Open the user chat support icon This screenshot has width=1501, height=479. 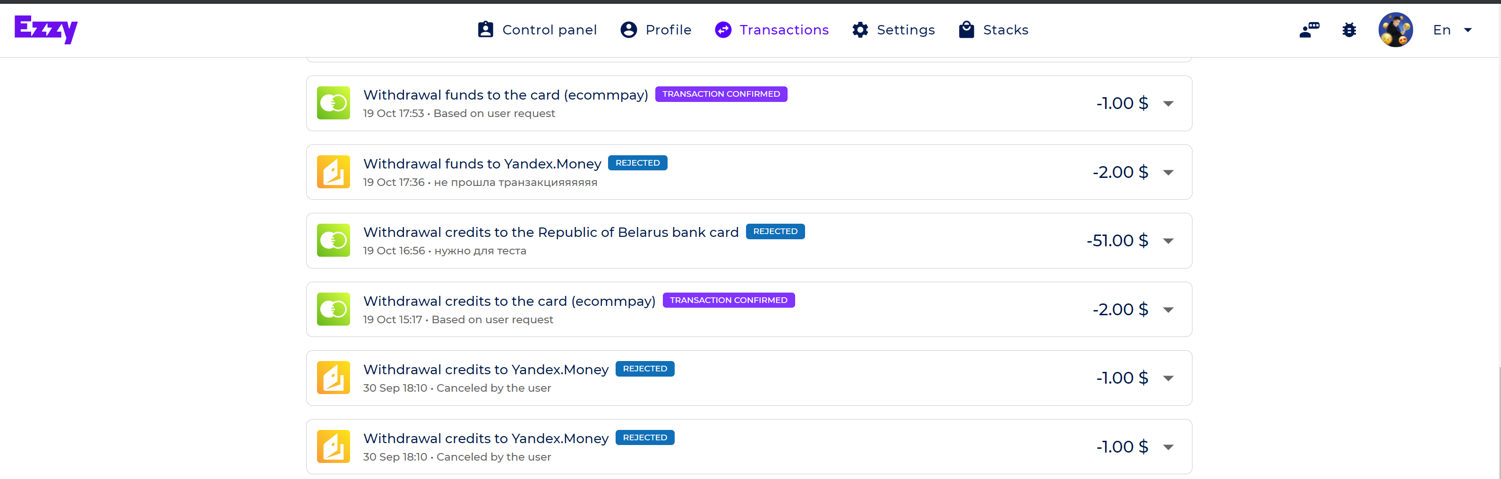pos(1309,30)
